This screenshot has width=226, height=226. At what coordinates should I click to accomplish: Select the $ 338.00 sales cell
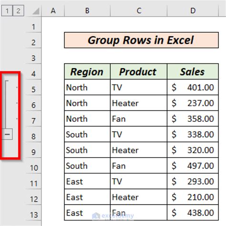tap(193, 135)
